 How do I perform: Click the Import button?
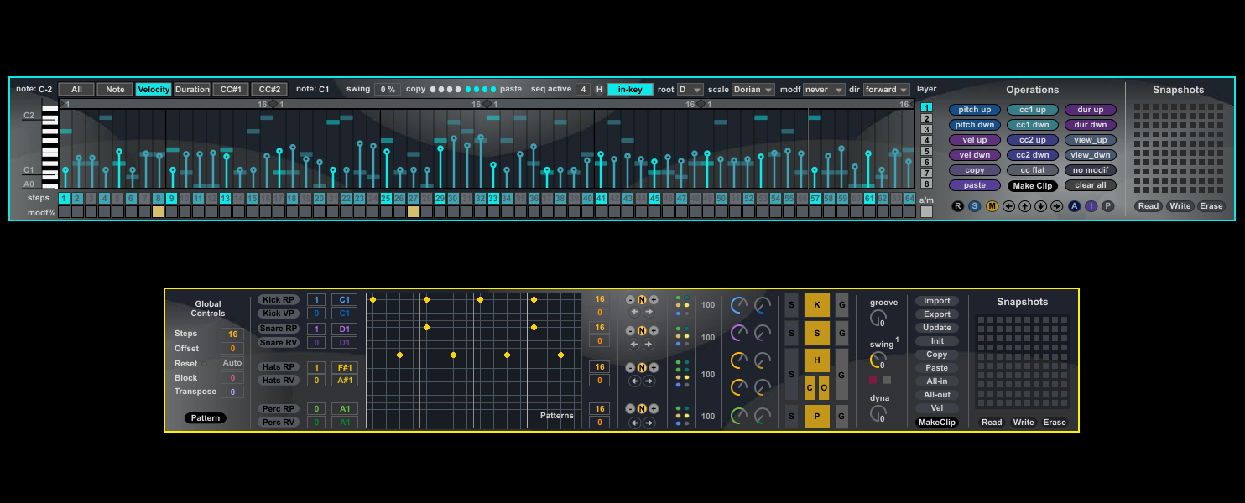[937, 301]
